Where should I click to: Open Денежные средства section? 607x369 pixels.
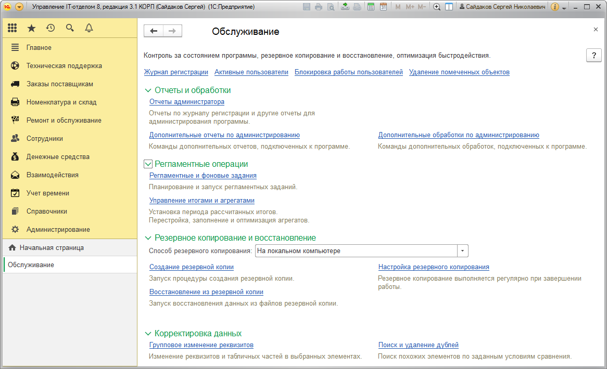click(x=70, y=156)
